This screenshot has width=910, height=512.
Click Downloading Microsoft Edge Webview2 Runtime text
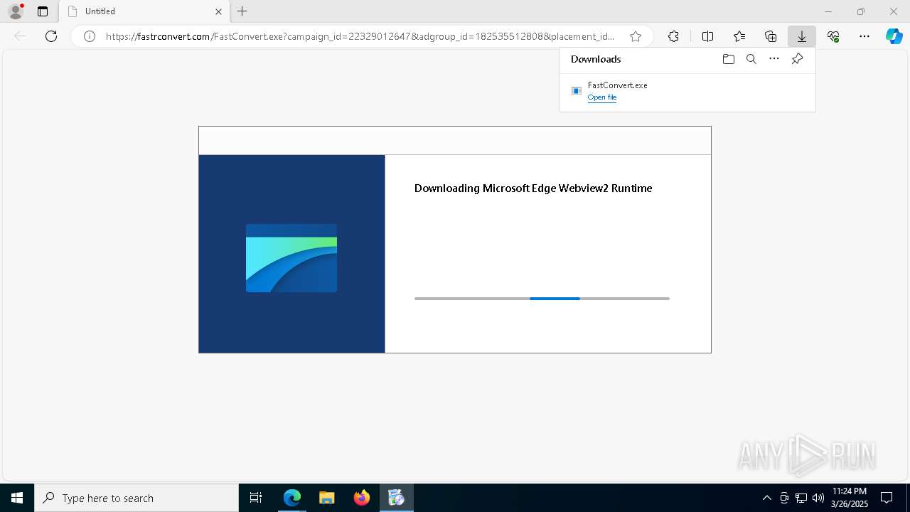[533, 188]
